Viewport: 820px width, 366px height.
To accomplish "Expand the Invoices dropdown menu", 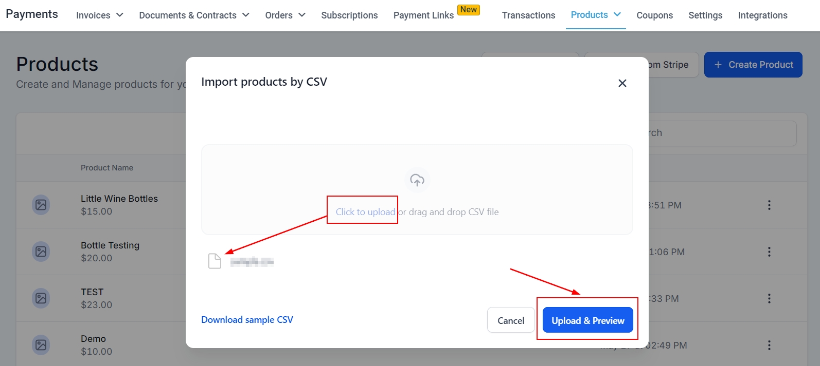I will tap(100, 15).
